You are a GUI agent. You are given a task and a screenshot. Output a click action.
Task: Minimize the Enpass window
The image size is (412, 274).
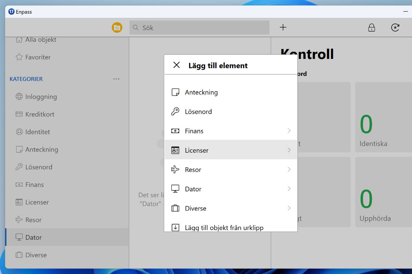[405, 12]
